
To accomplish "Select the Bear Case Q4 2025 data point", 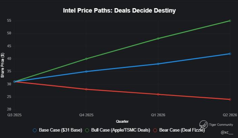I will coord(86,90).
